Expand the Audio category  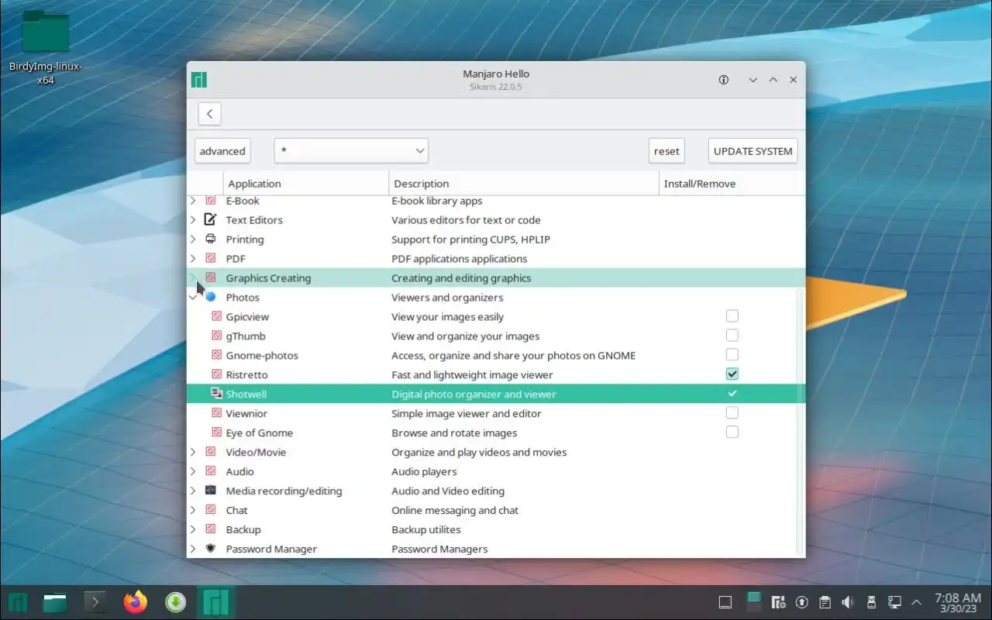click(x=193, y=471)
